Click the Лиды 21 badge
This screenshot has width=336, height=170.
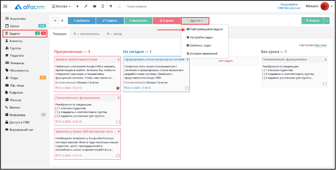(43, 78)
